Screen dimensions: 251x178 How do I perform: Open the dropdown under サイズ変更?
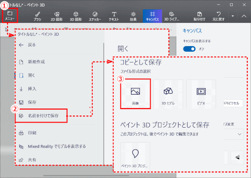(x=234, y=134)
